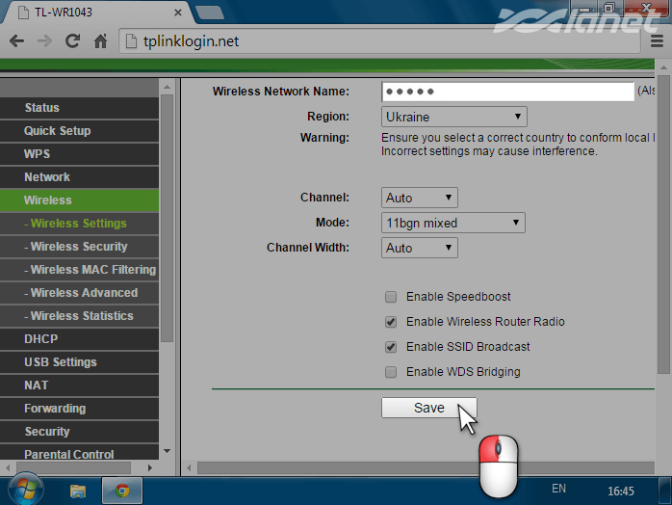The width and height of the screenshot is (672, 505).
Task: Click the browser forward arrow button
Action: 44,41
